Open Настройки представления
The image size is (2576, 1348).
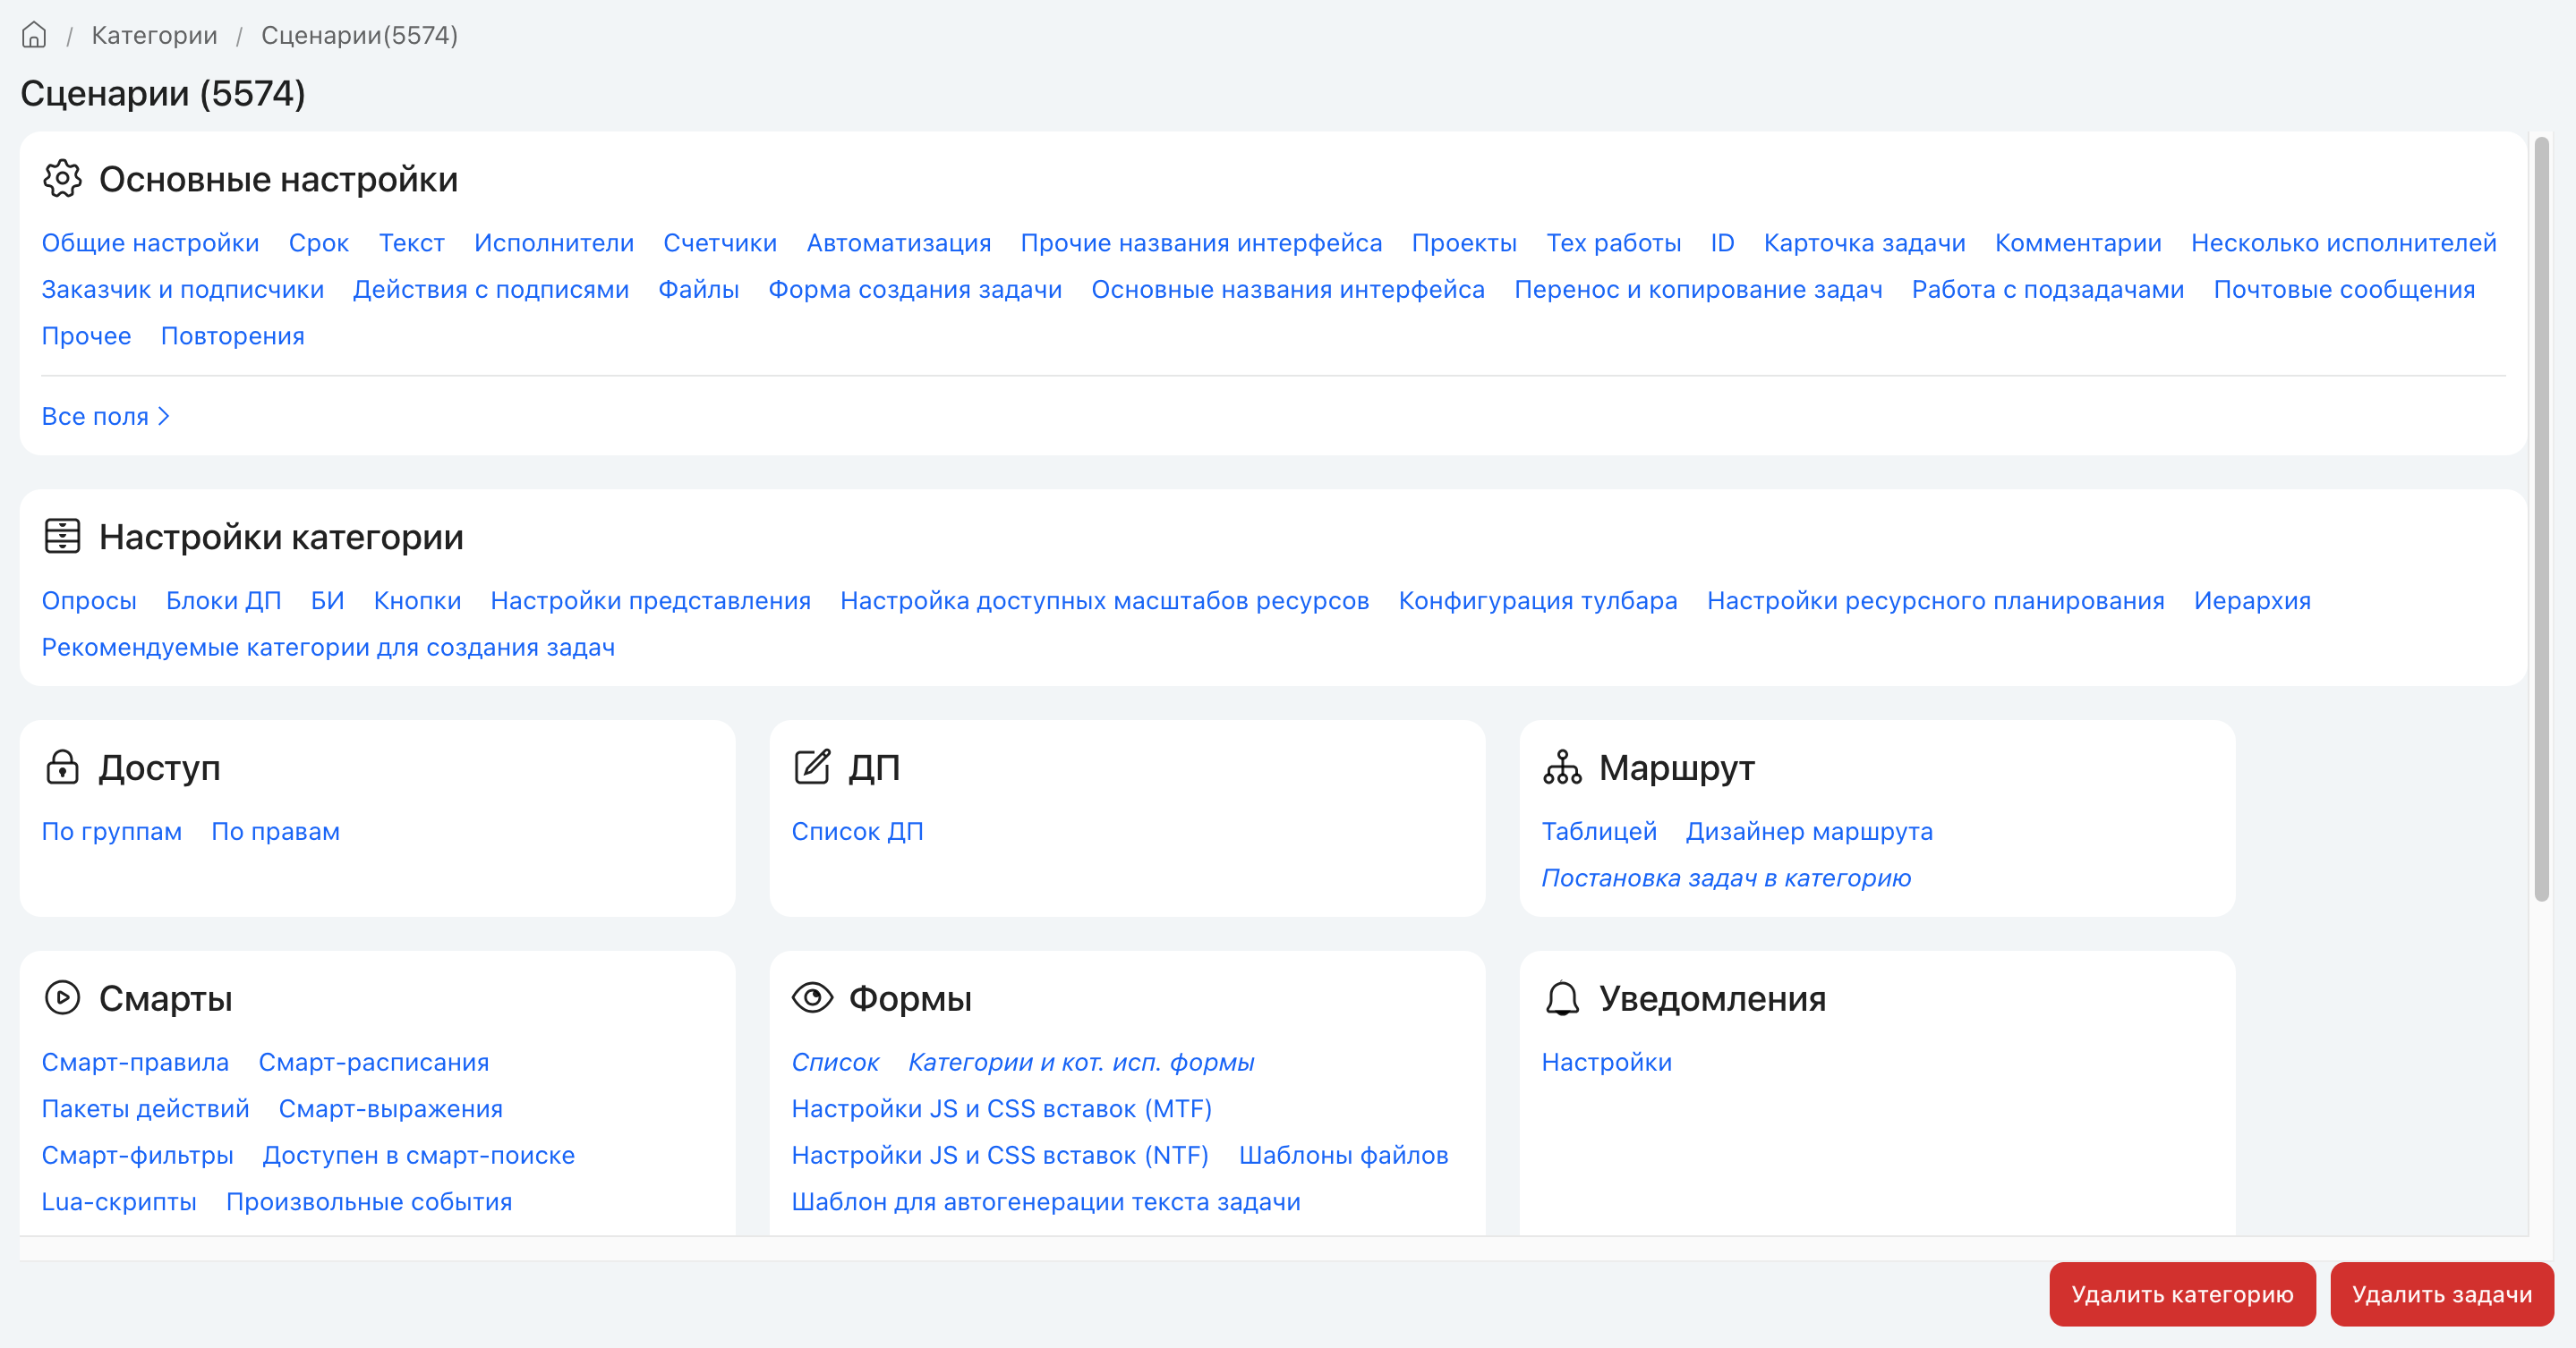[x=650, y=600]
